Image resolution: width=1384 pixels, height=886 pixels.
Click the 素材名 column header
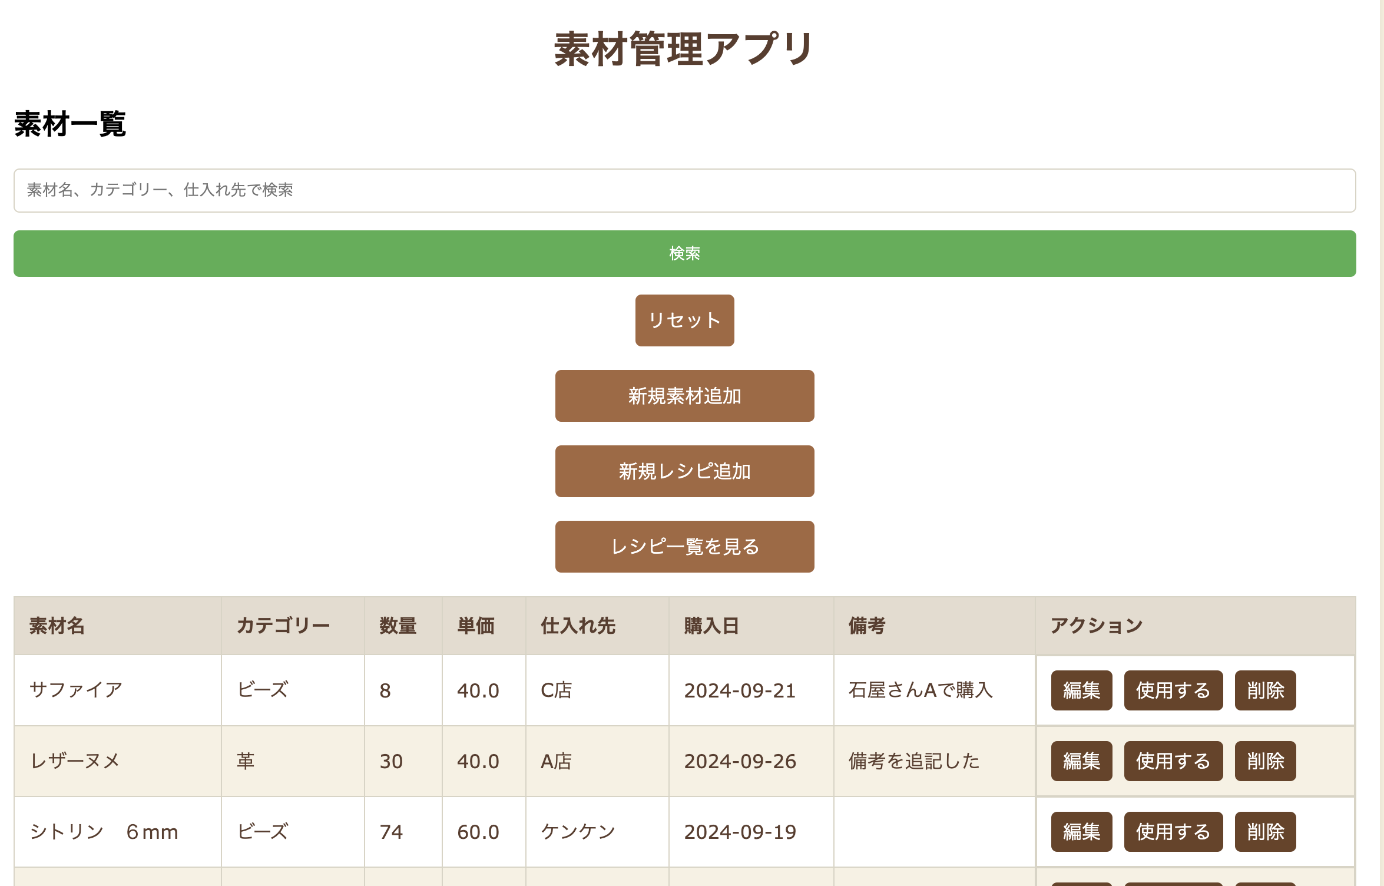point(57,626)
